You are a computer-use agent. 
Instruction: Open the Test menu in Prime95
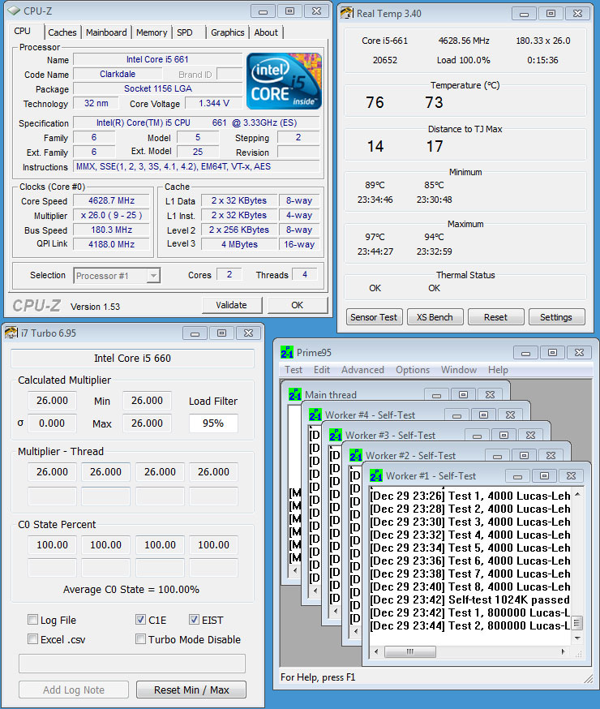click(294, 370)
